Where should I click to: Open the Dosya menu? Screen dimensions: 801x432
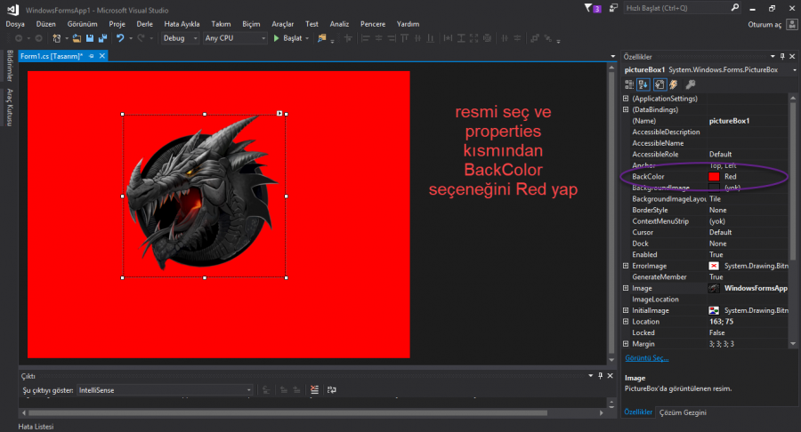15,24
